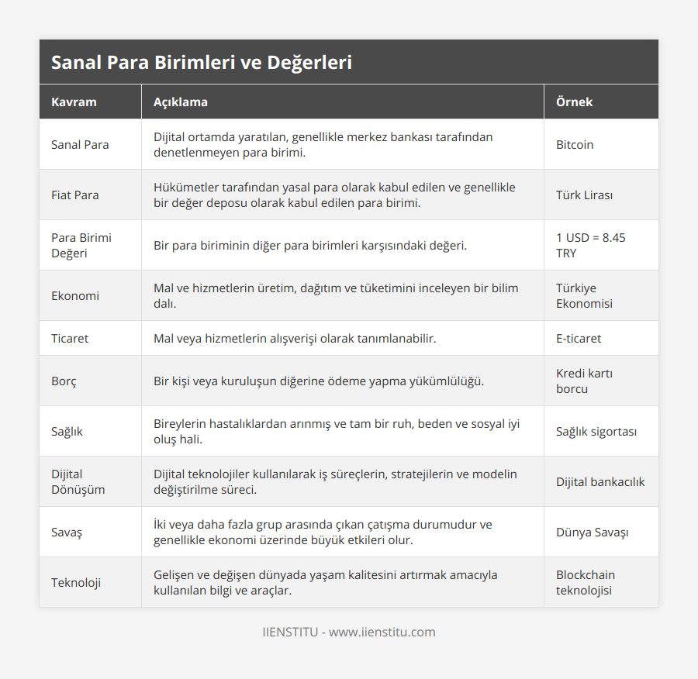Click the Borç row label
Viewport: 698px width, 679px height.
point(64,381)
